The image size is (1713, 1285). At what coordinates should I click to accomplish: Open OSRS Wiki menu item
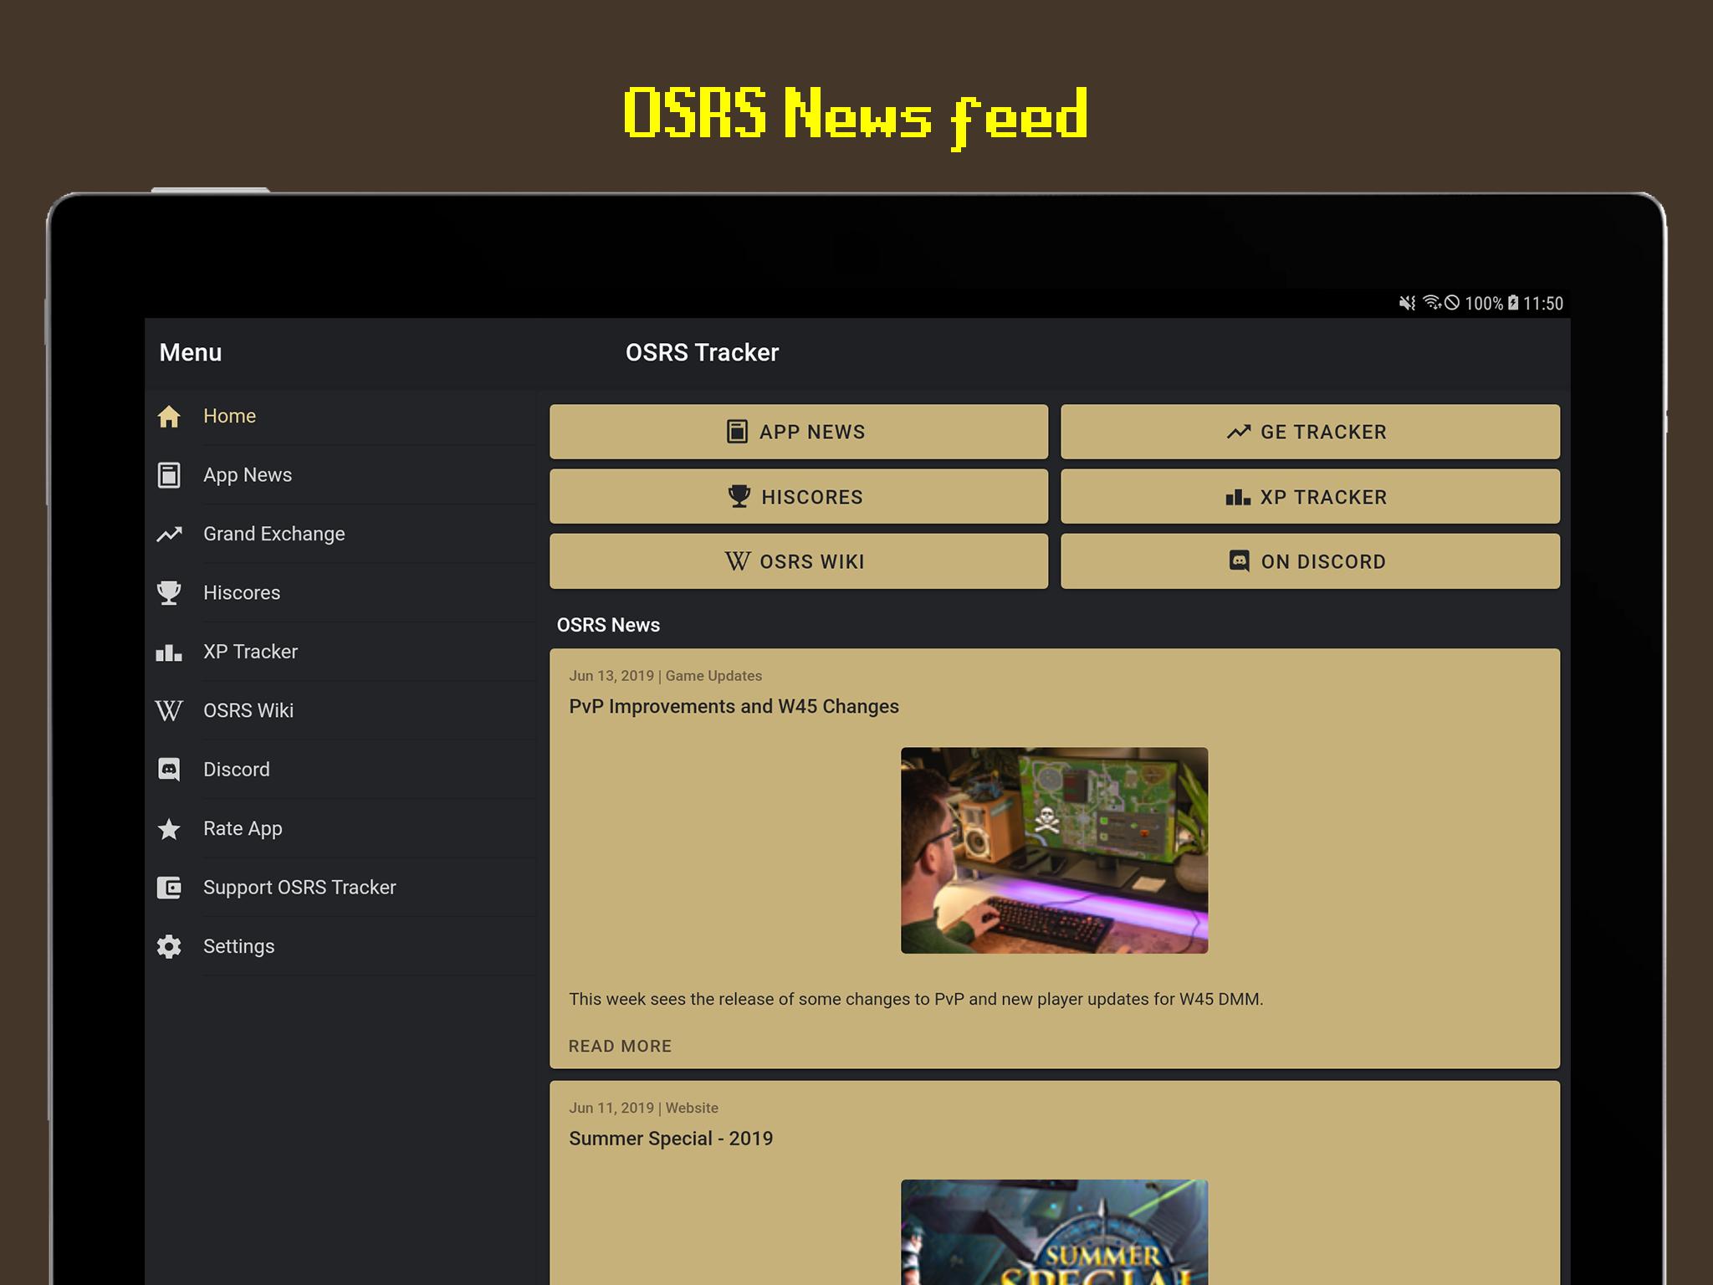click(x=340, y=710)
